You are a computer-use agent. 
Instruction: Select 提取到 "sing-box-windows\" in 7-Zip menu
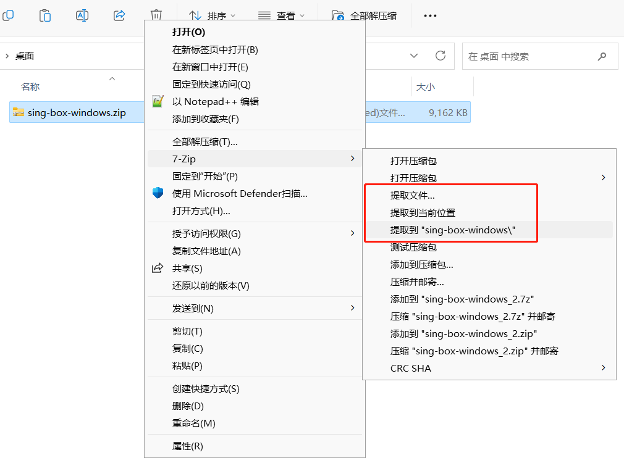[x=453, y=230]
